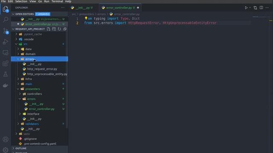273x153 pixels.
Task: Open the Accounts icon in activity bar
Action: (x=6, y=139)
